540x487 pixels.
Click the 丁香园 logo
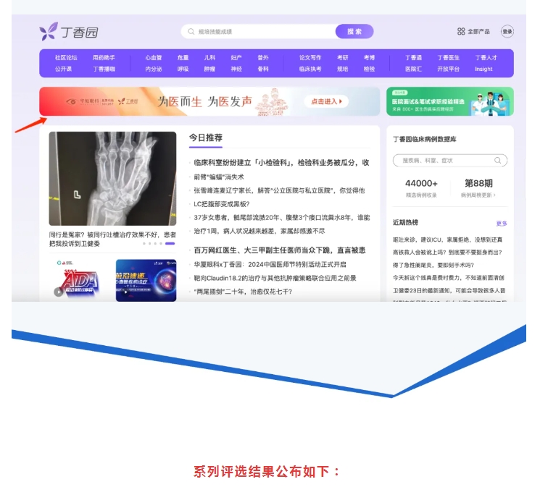point(69,32)
